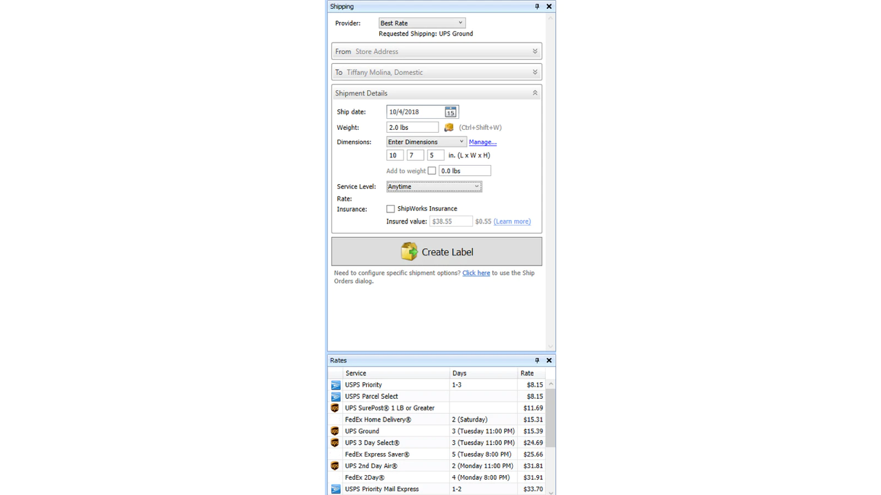Click here to open Ship Orders dialog
Screen dimensions: 881x495
pyautogui.click(x=476, y=272)
